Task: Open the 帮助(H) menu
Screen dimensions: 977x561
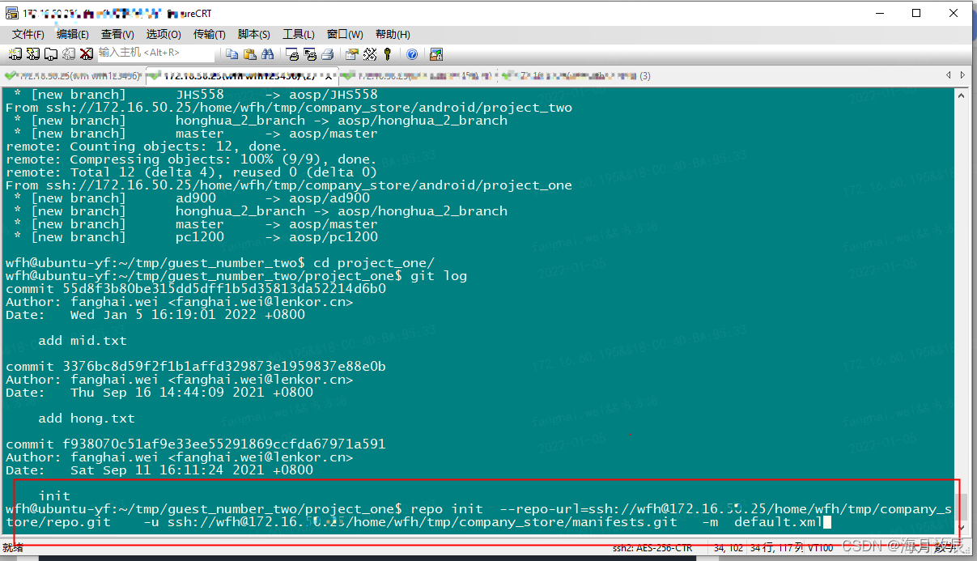Action: pos(392,34)
